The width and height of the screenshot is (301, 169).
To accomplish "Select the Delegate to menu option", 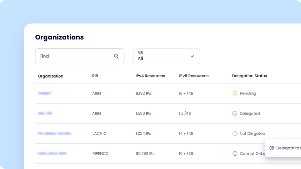I will coord(283,148).
